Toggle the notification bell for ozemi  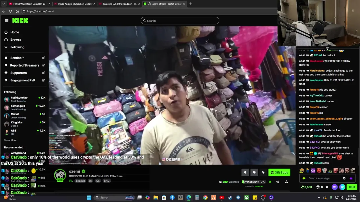(245, 173)
